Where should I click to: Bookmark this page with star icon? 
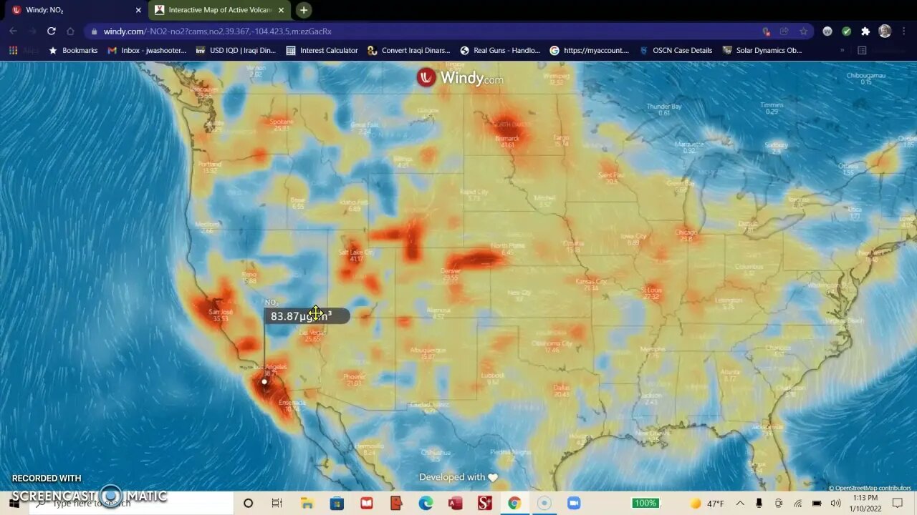pos(803,31)
